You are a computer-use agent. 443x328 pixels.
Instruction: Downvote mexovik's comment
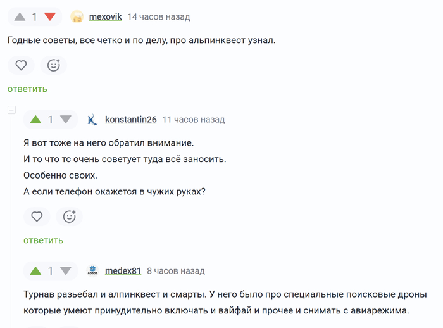50,16
